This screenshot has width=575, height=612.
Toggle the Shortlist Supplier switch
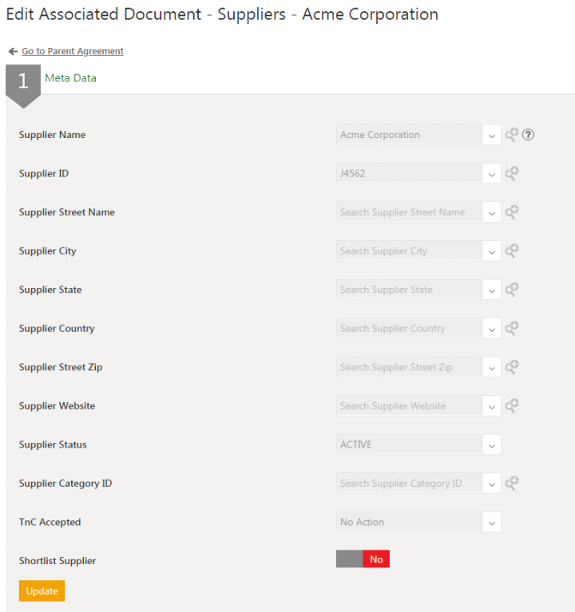pyautogui.click(x=363, y=560)
